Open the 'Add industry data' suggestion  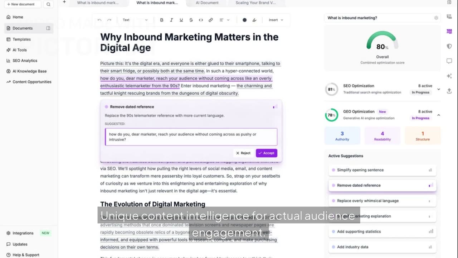pos(382,247)
